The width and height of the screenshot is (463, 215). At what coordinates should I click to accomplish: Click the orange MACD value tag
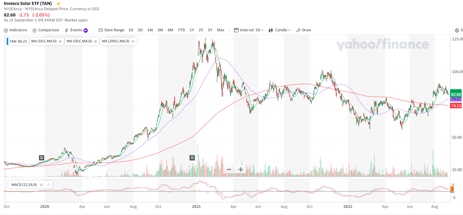point(452,189)
